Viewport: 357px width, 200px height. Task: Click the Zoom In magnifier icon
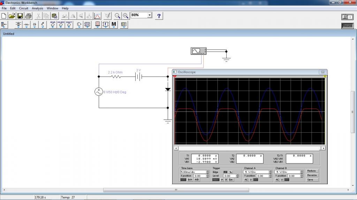(126, 16)
